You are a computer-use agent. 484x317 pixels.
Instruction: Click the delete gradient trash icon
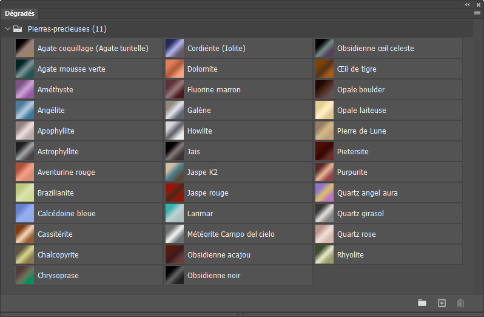pos(460,303)
